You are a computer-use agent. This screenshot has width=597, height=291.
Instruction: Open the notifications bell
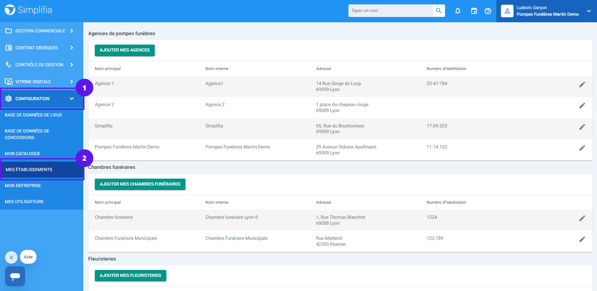pyautogui.click(x=458, y=11)
